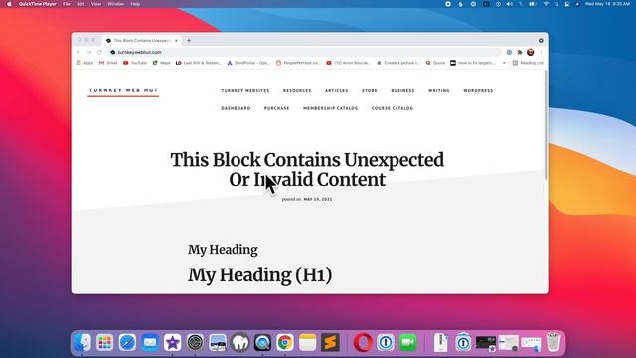Viewport: 636px width, 358px height.
Task: Click the volume icon in menu bar
Action: (510, 4)
